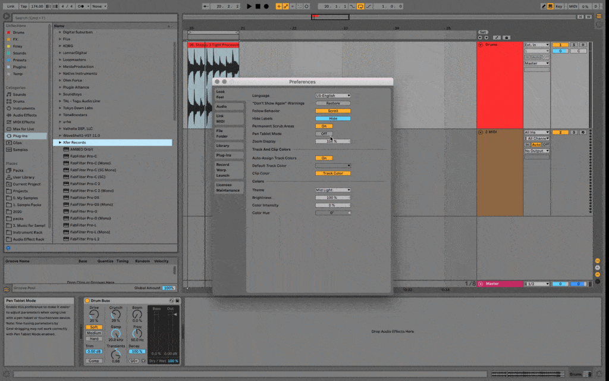Open Audio preferences tab
609x381 pixels.
click(229, 107)
